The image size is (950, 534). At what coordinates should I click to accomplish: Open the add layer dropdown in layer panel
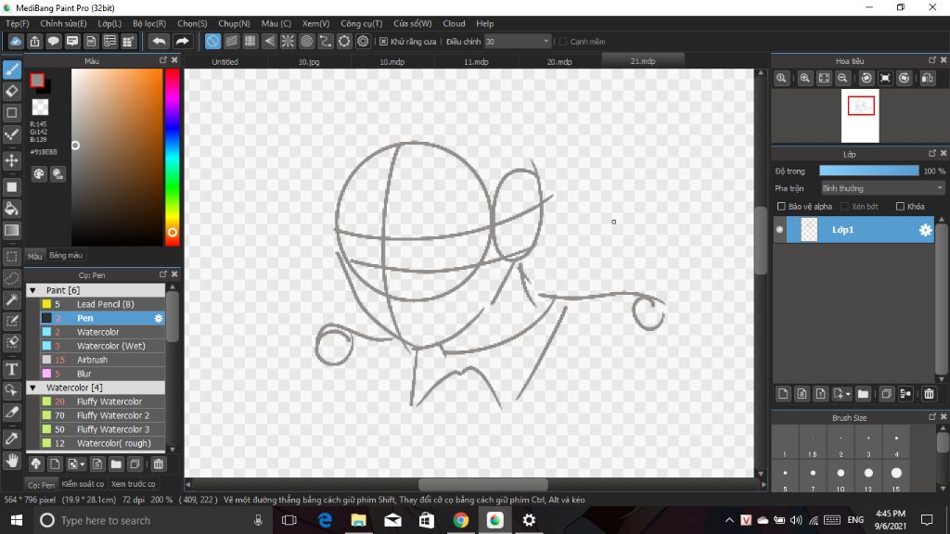[841, 394]
